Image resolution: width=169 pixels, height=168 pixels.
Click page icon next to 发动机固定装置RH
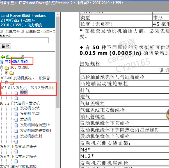point(16,131)
